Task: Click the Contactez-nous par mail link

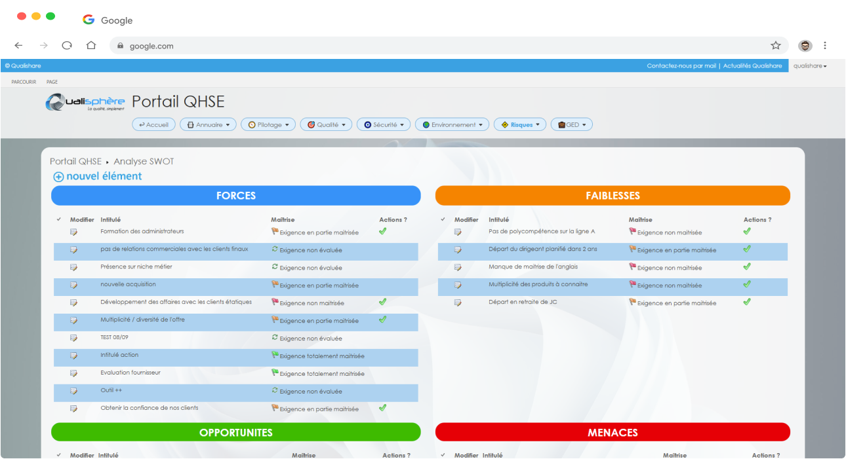Action: pyautogui.click(x=681, y=66)
